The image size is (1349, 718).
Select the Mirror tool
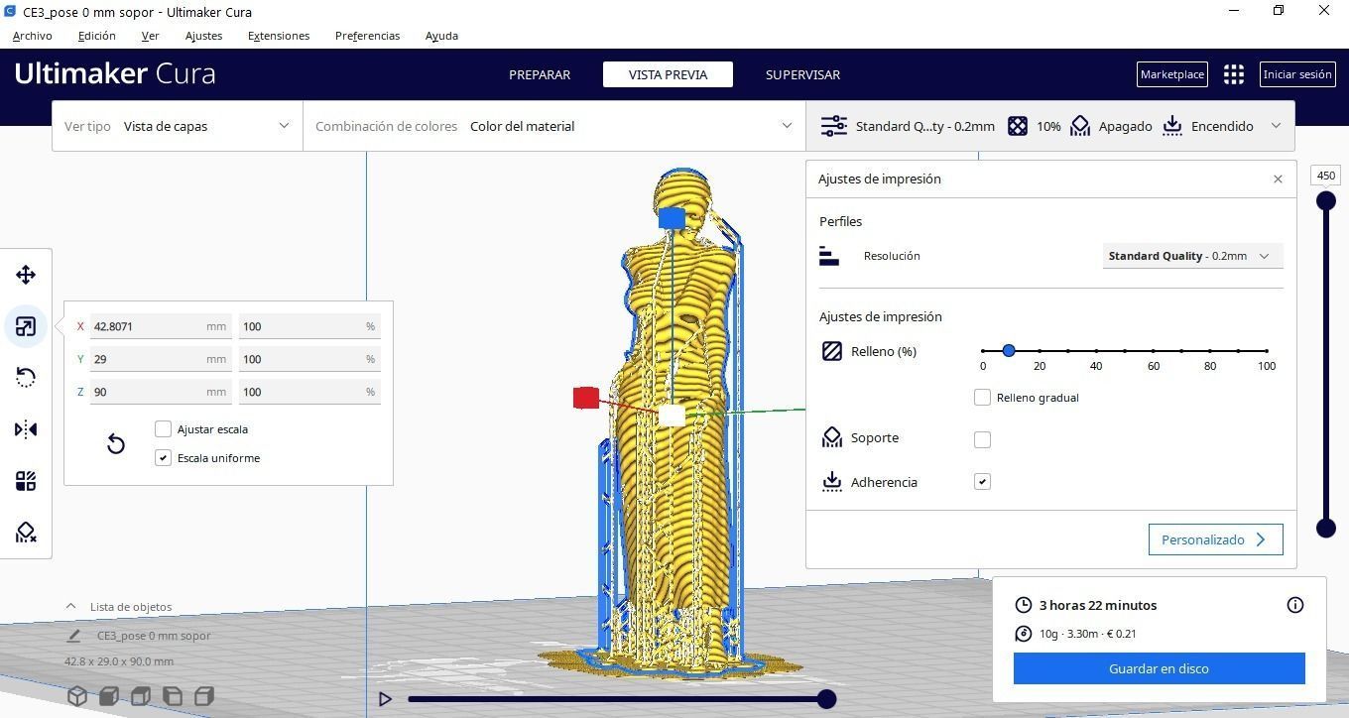(26, 429)
